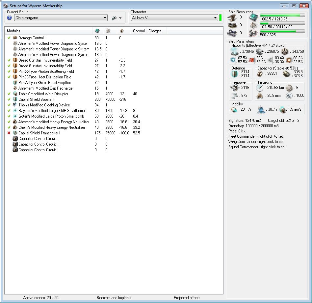The width and height of the screenshot is (312, 303).
Task: Click Squad Commander - right click to set
Action: tap(257, 147)
